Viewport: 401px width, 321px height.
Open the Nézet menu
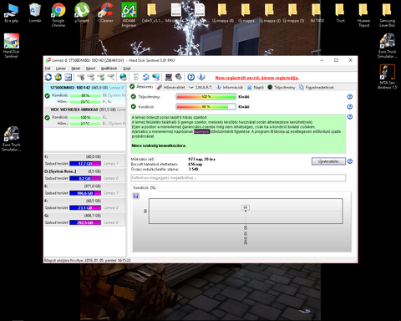tap(76, 69)
